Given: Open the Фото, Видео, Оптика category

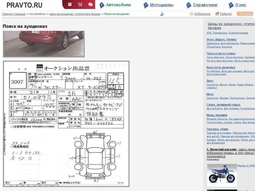Looking at the screenshot, I should click(x=222, y=39).
